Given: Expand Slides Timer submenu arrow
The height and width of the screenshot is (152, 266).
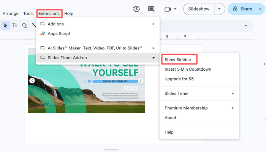Looking at the screenshot, I should point(233,93).
